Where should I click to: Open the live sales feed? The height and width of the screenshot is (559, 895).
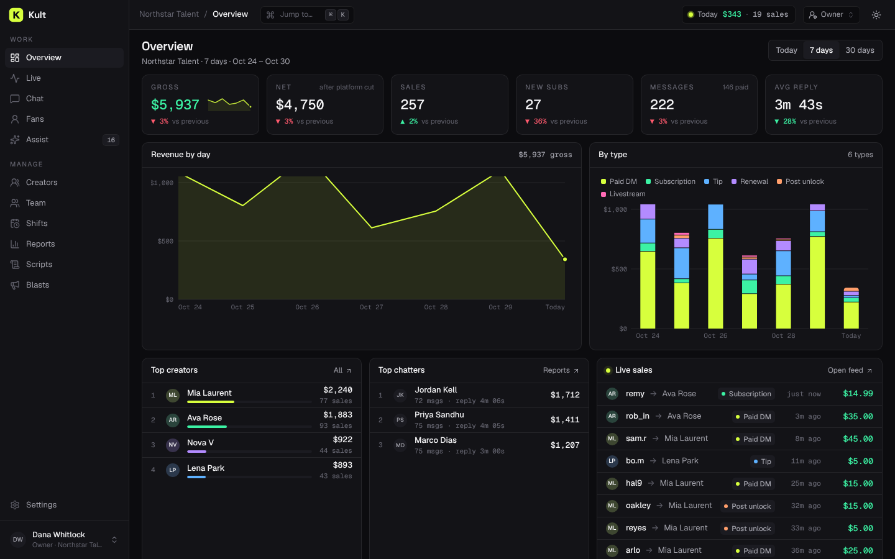[x=850, y=370]
